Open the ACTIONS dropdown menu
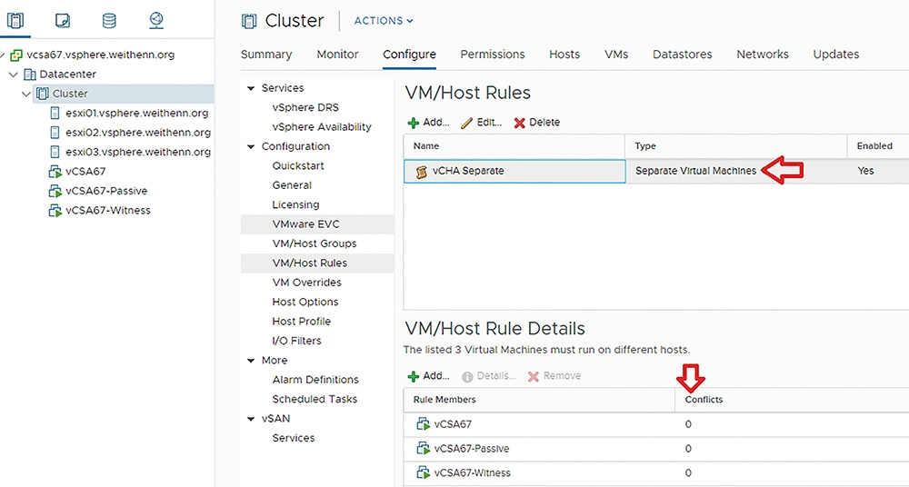 [x=384, y=21]
